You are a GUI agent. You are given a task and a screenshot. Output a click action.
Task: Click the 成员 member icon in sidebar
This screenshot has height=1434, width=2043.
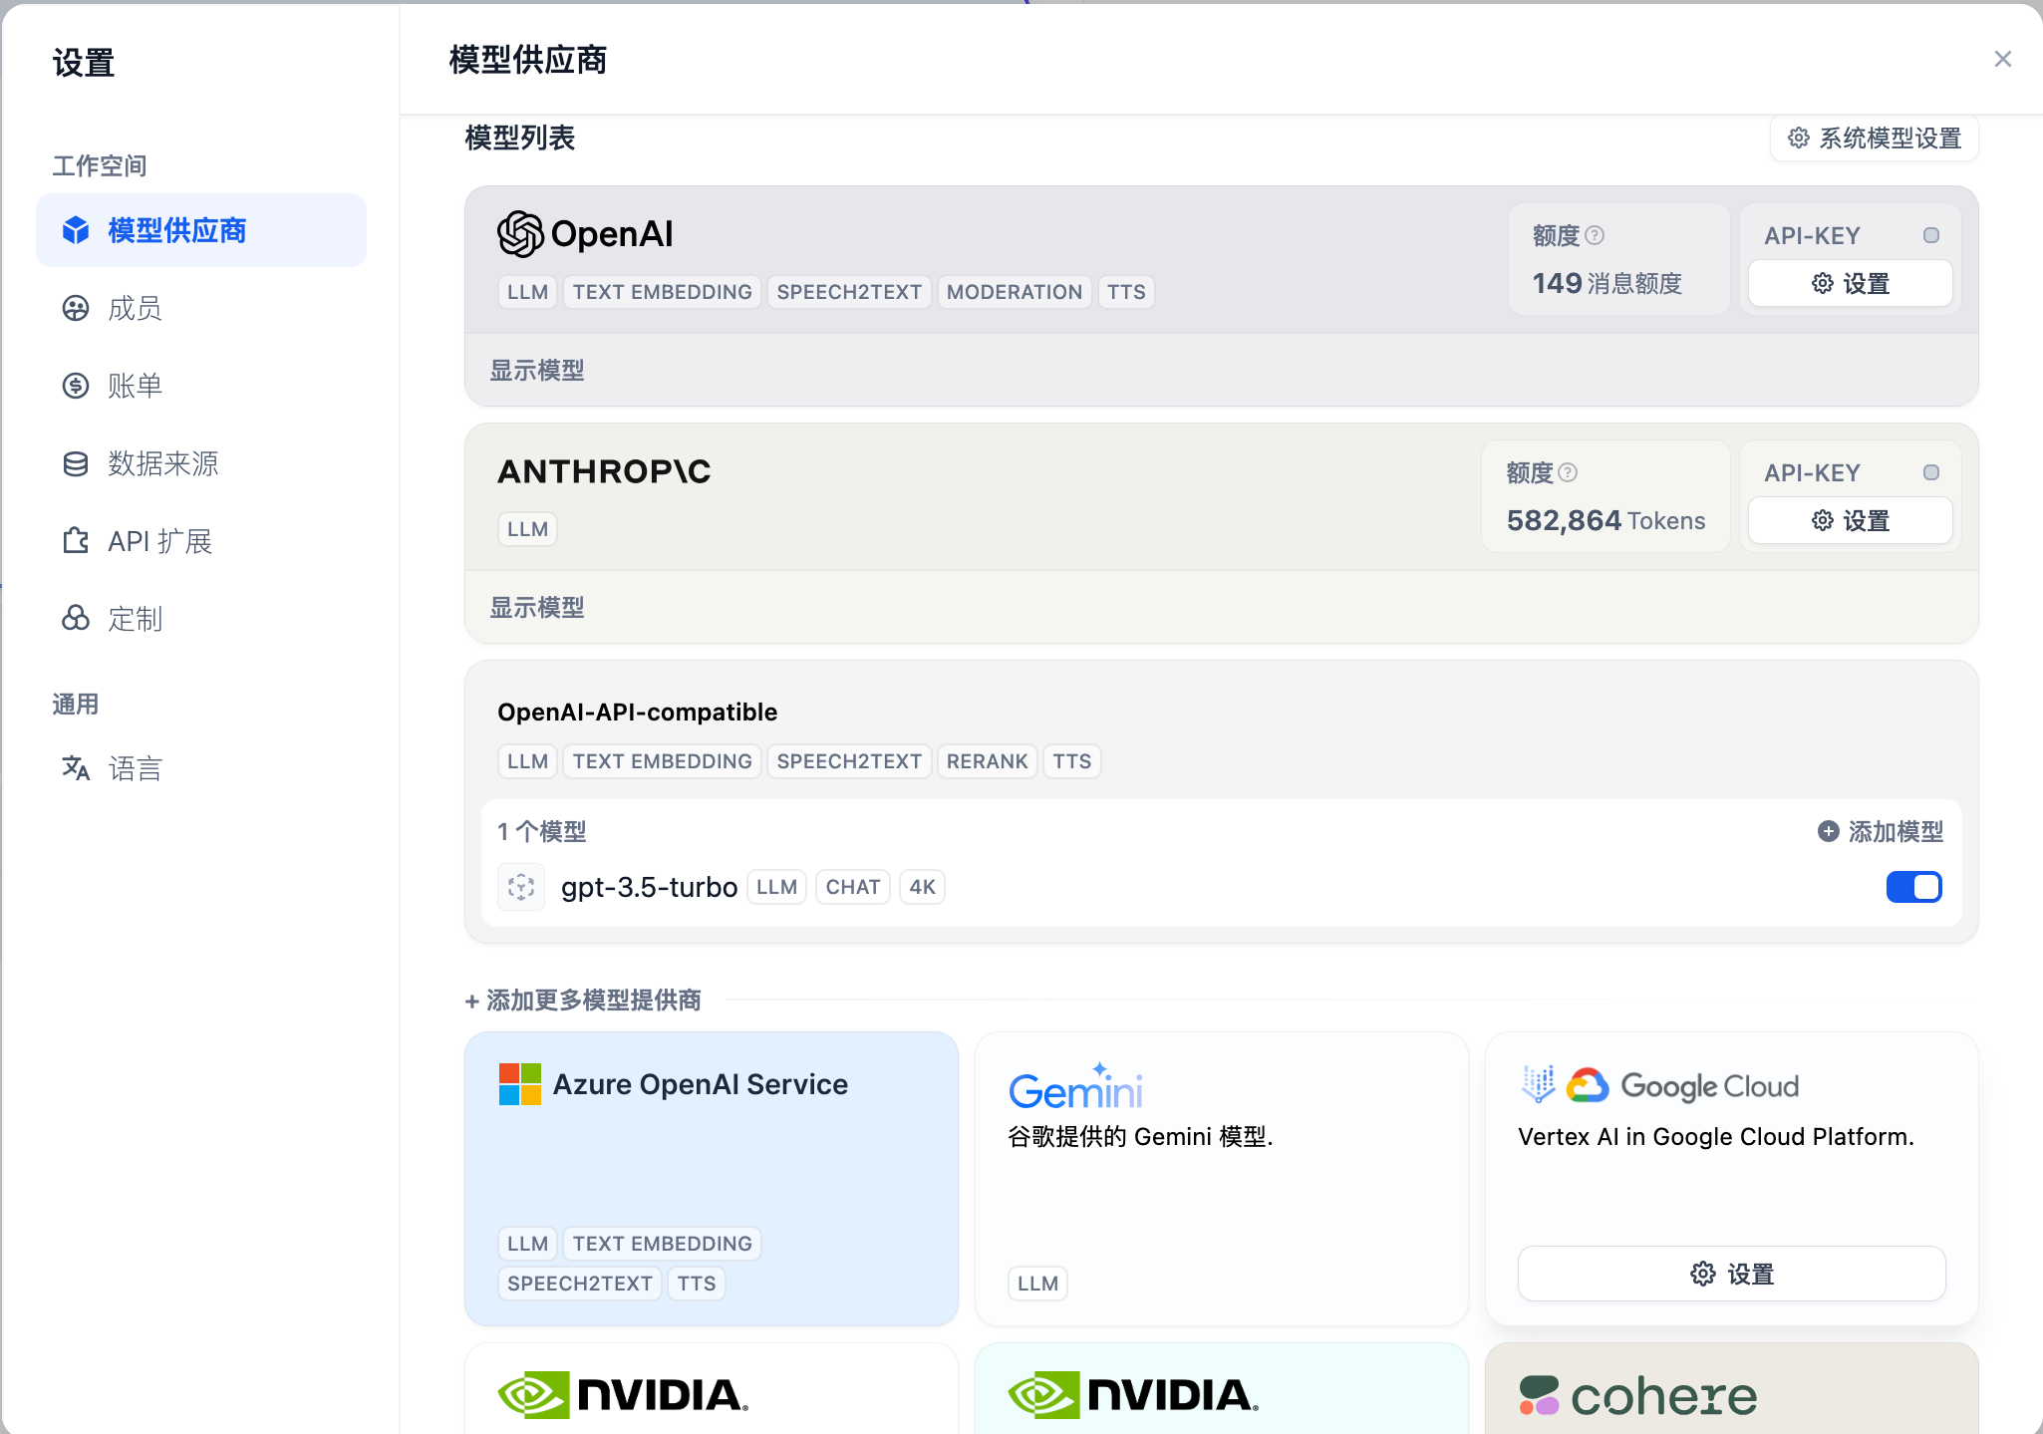pyautogui.click(x=77, y=308)
